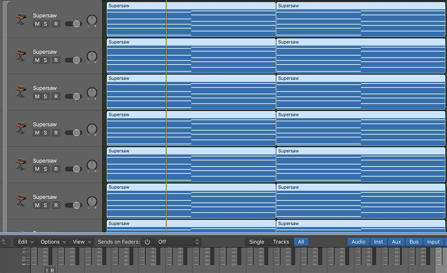Mute the fifth Supersaw track with M
447x273 pixels.
[x=37, y=169]
